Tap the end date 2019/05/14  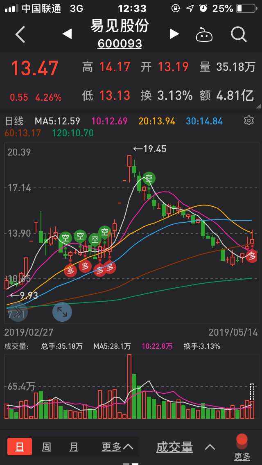click(x=233, y=332)
